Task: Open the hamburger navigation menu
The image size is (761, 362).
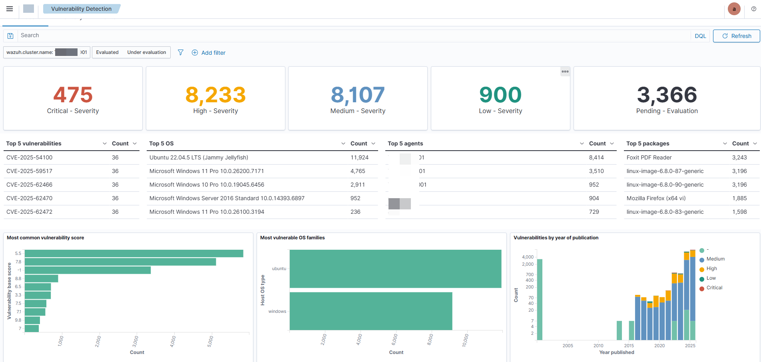Action: (x=10, y=9)
